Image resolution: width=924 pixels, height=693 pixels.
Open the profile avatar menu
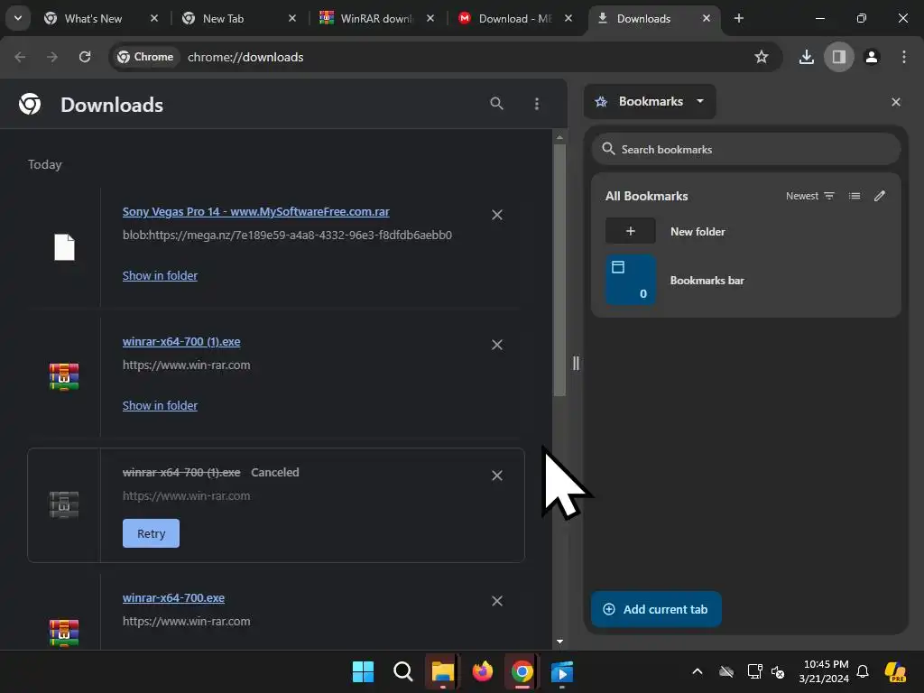(x=872, y=57)
